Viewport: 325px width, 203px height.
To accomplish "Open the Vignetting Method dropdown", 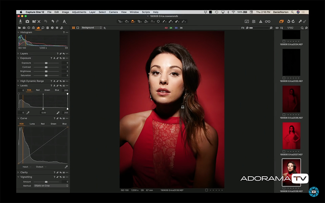I will click(x=50, y=186).
